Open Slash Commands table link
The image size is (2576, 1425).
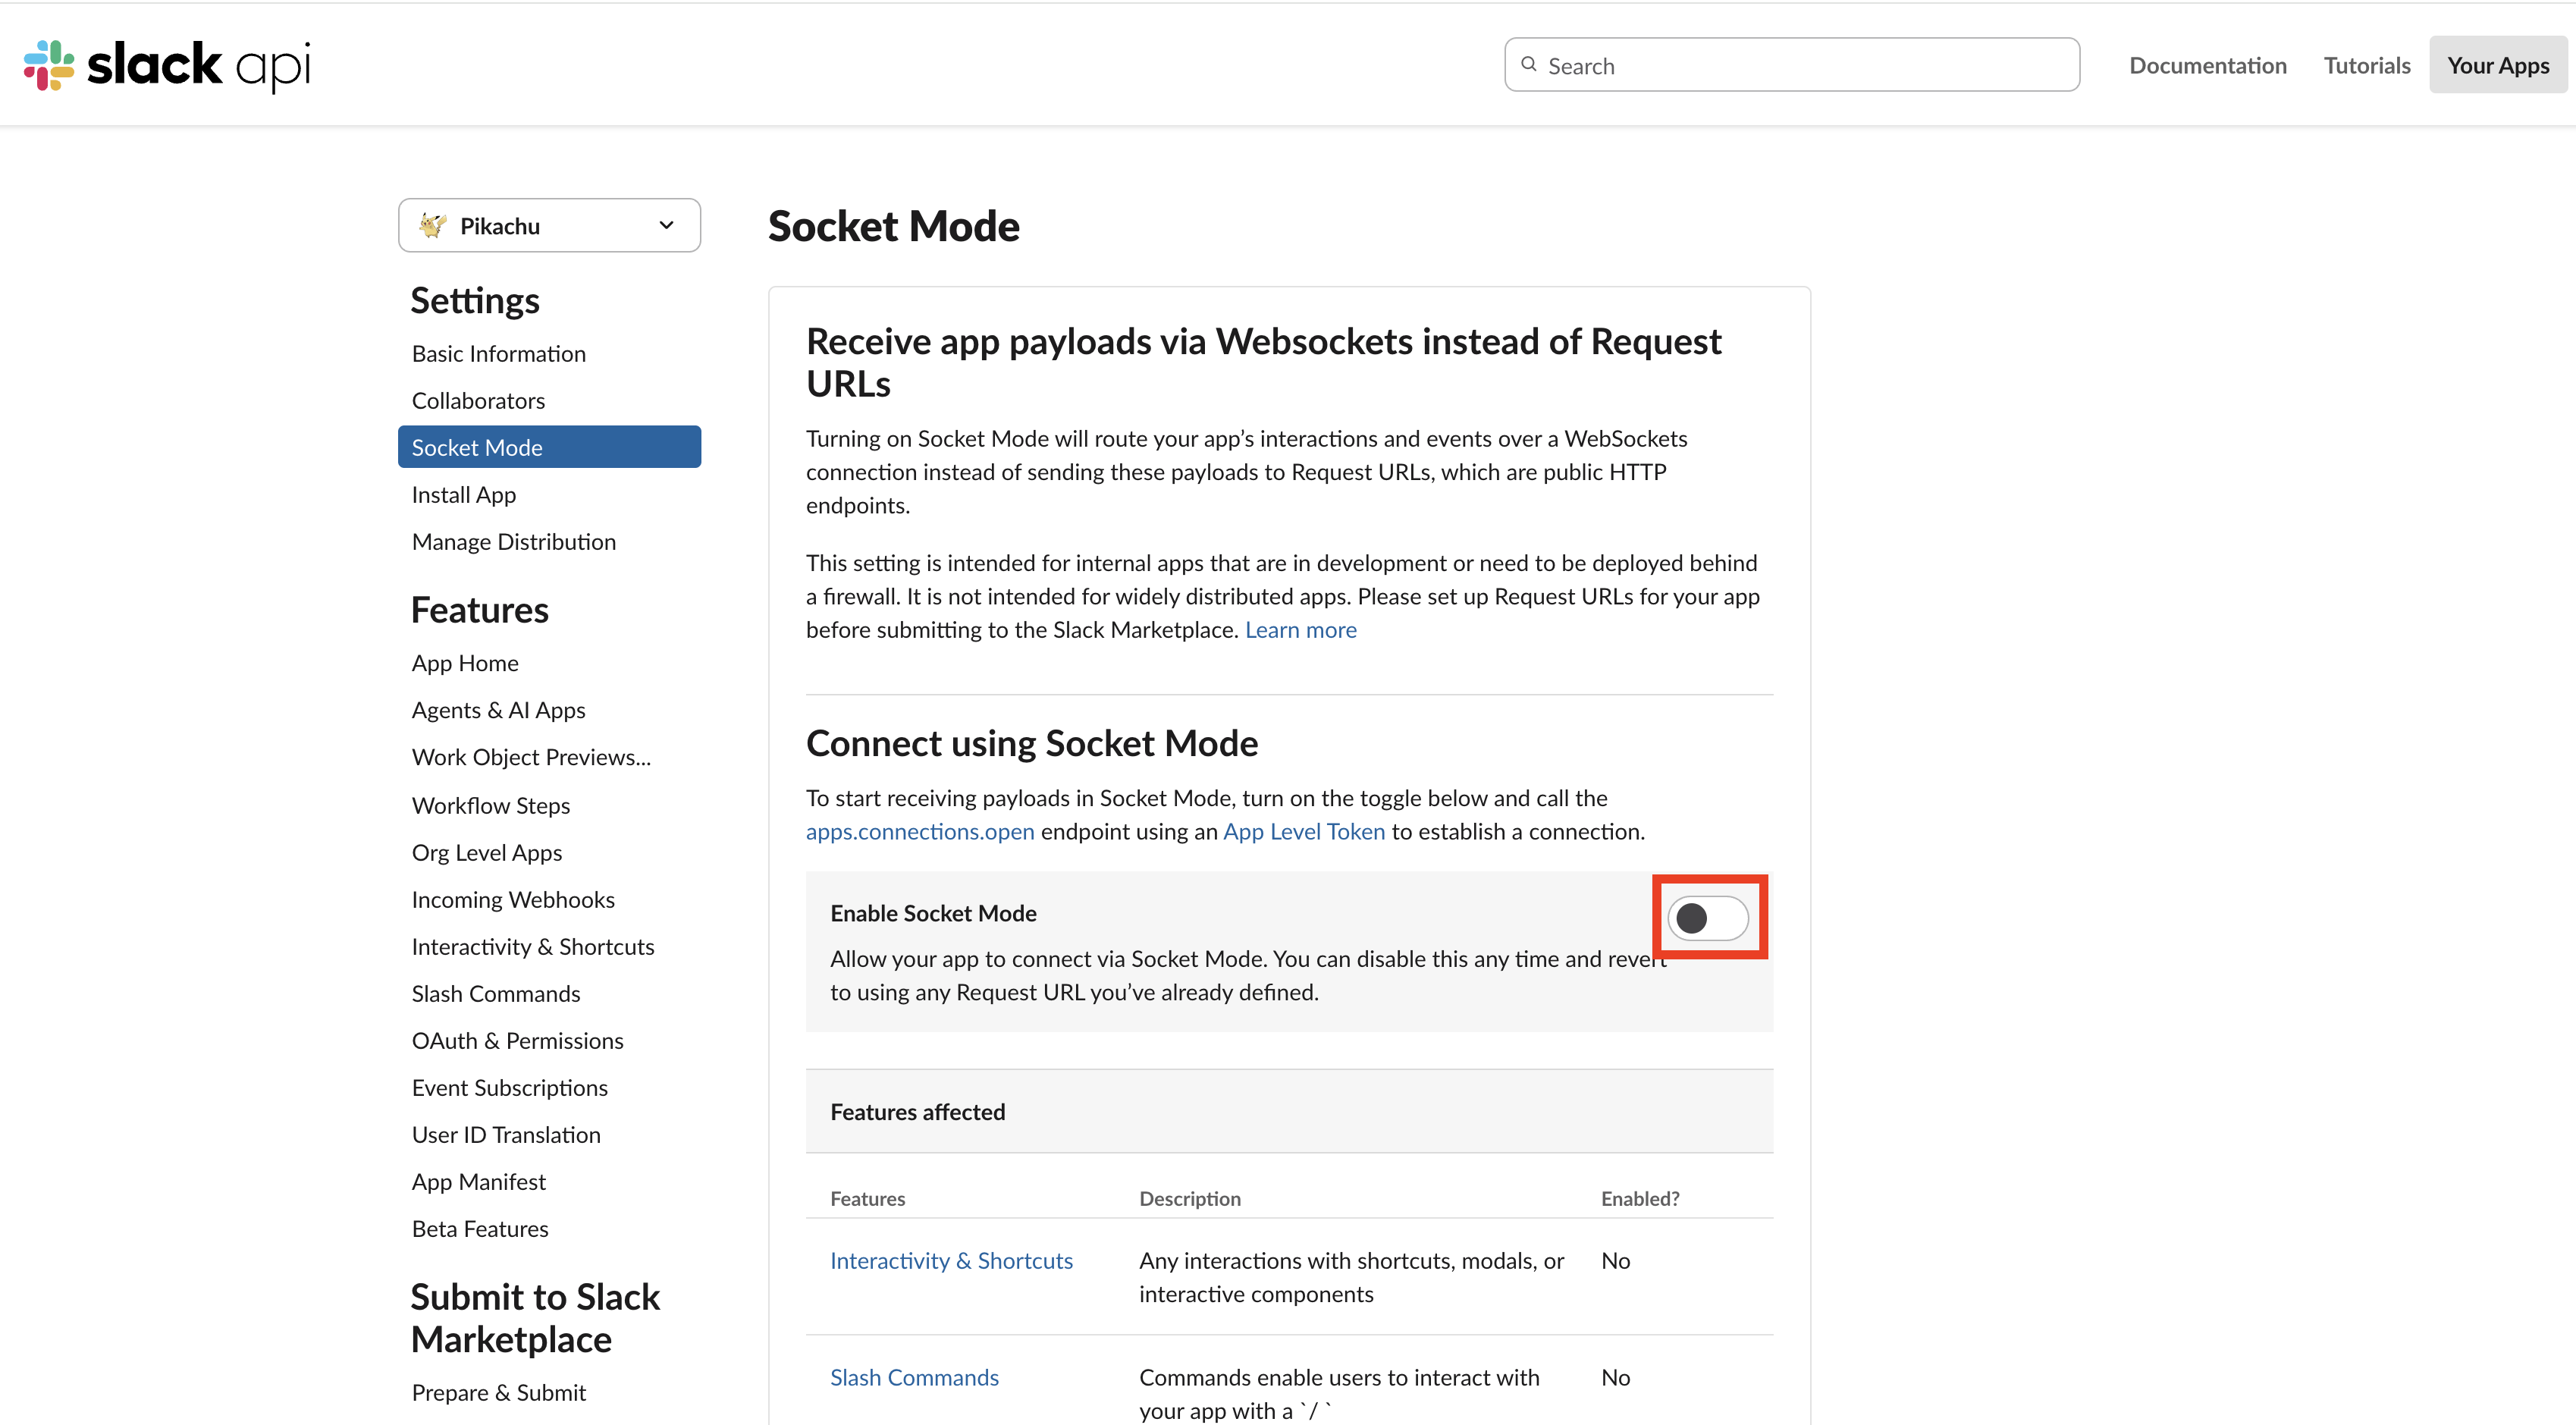click(x=914, y=1377)
